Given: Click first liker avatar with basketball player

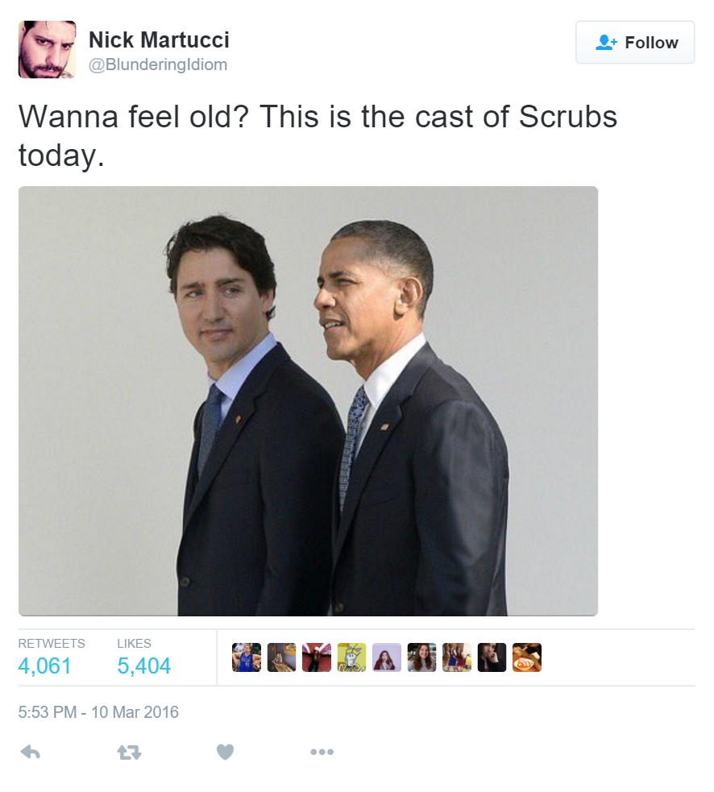Looking at the screenshot, I should 247,657.
